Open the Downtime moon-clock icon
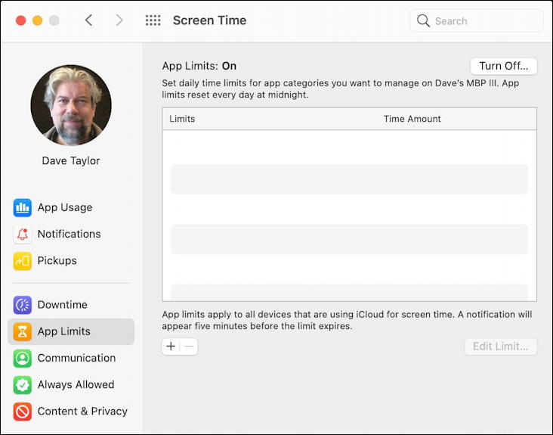The image size is (553, 435). pyautogui.click(x=22, y=305)
